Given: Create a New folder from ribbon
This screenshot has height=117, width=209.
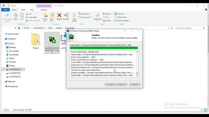Looking at the screenshot, I should click(x=74, y=17).
